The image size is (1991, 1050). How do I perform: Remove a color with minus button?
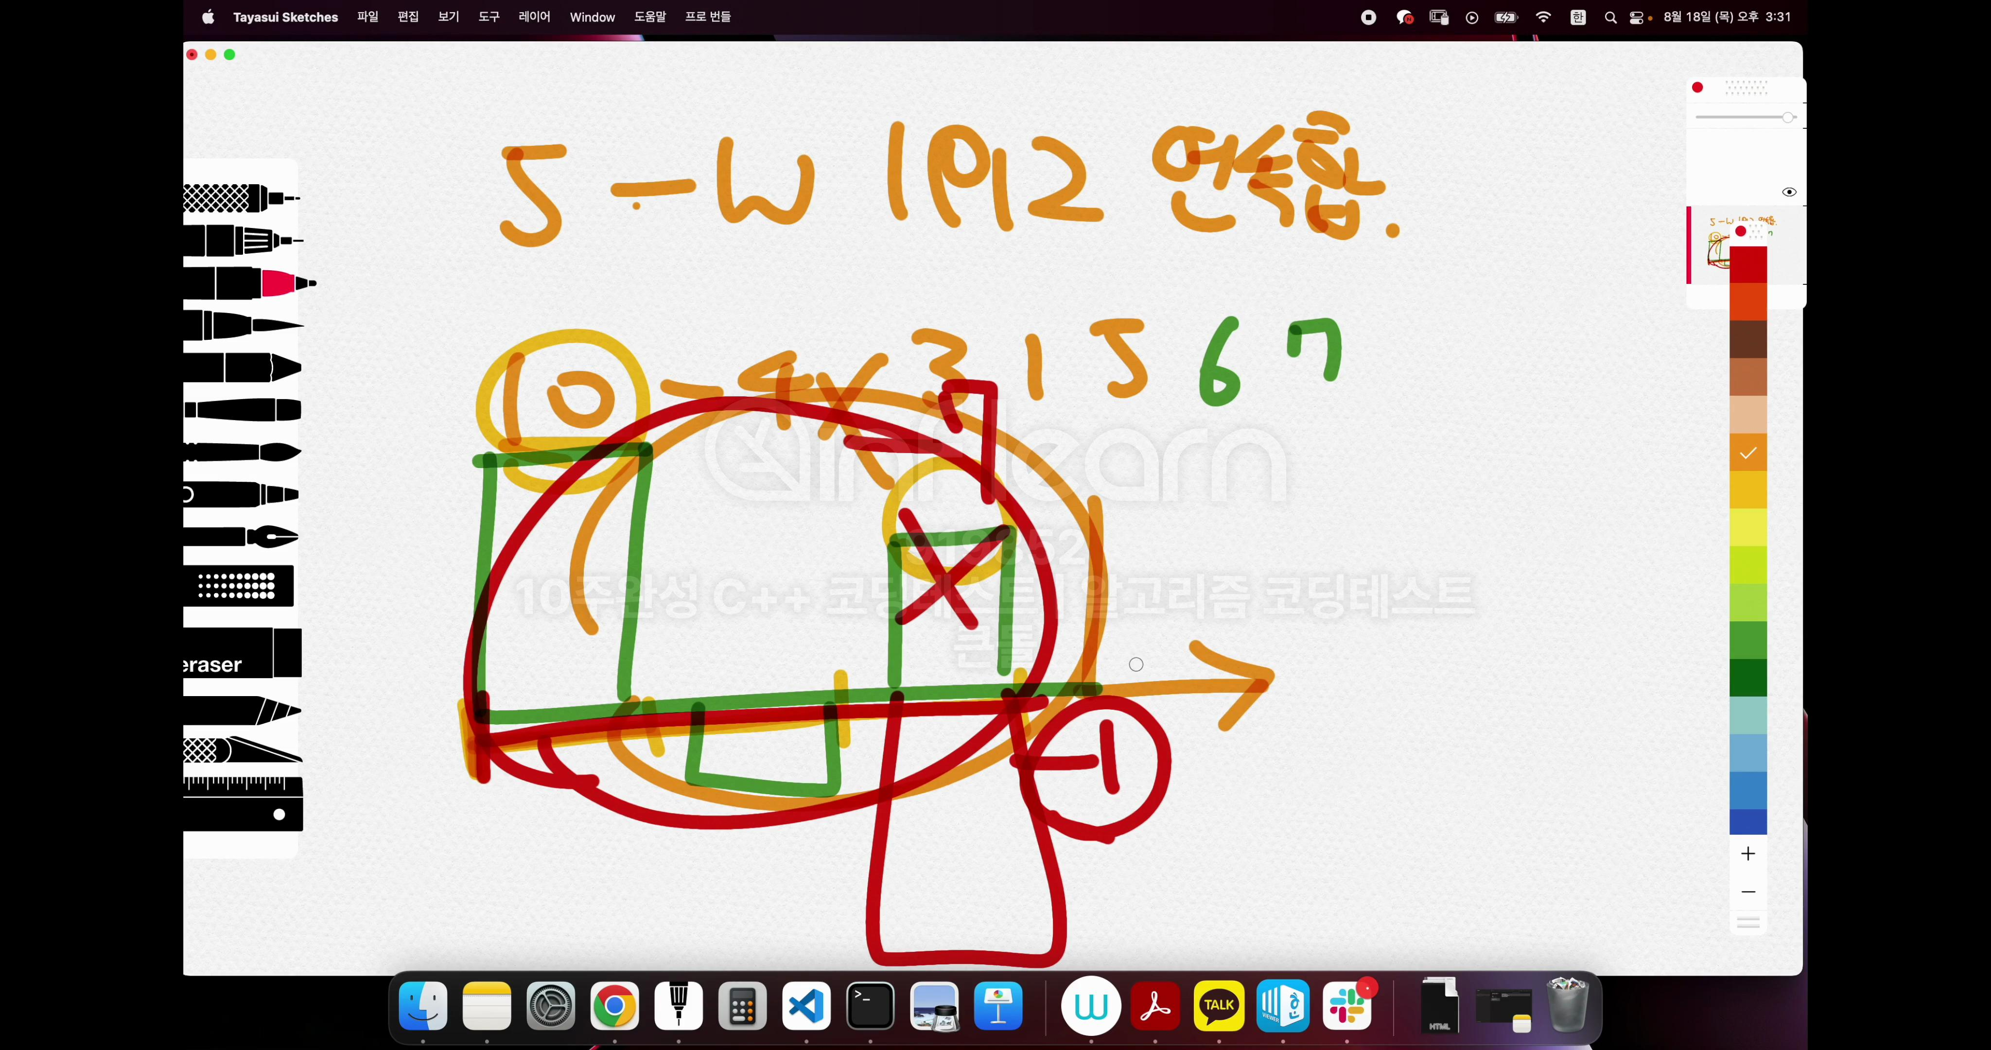click(1748, 892)
